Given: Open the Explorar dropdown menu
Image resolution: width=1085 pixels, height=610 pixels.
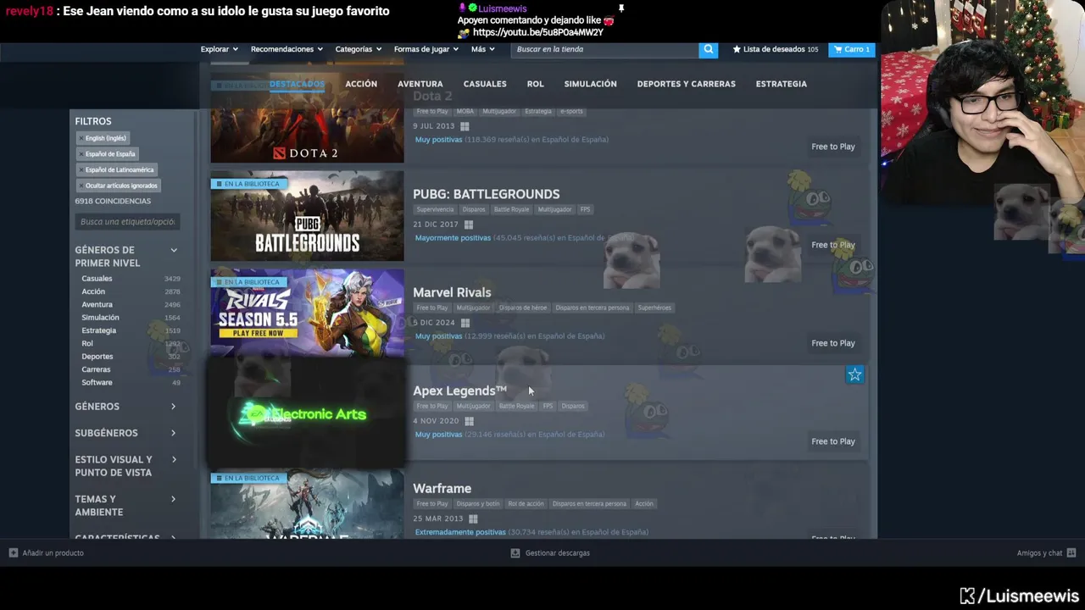Looking at the screenshot, I should click(x=220, y=49).
